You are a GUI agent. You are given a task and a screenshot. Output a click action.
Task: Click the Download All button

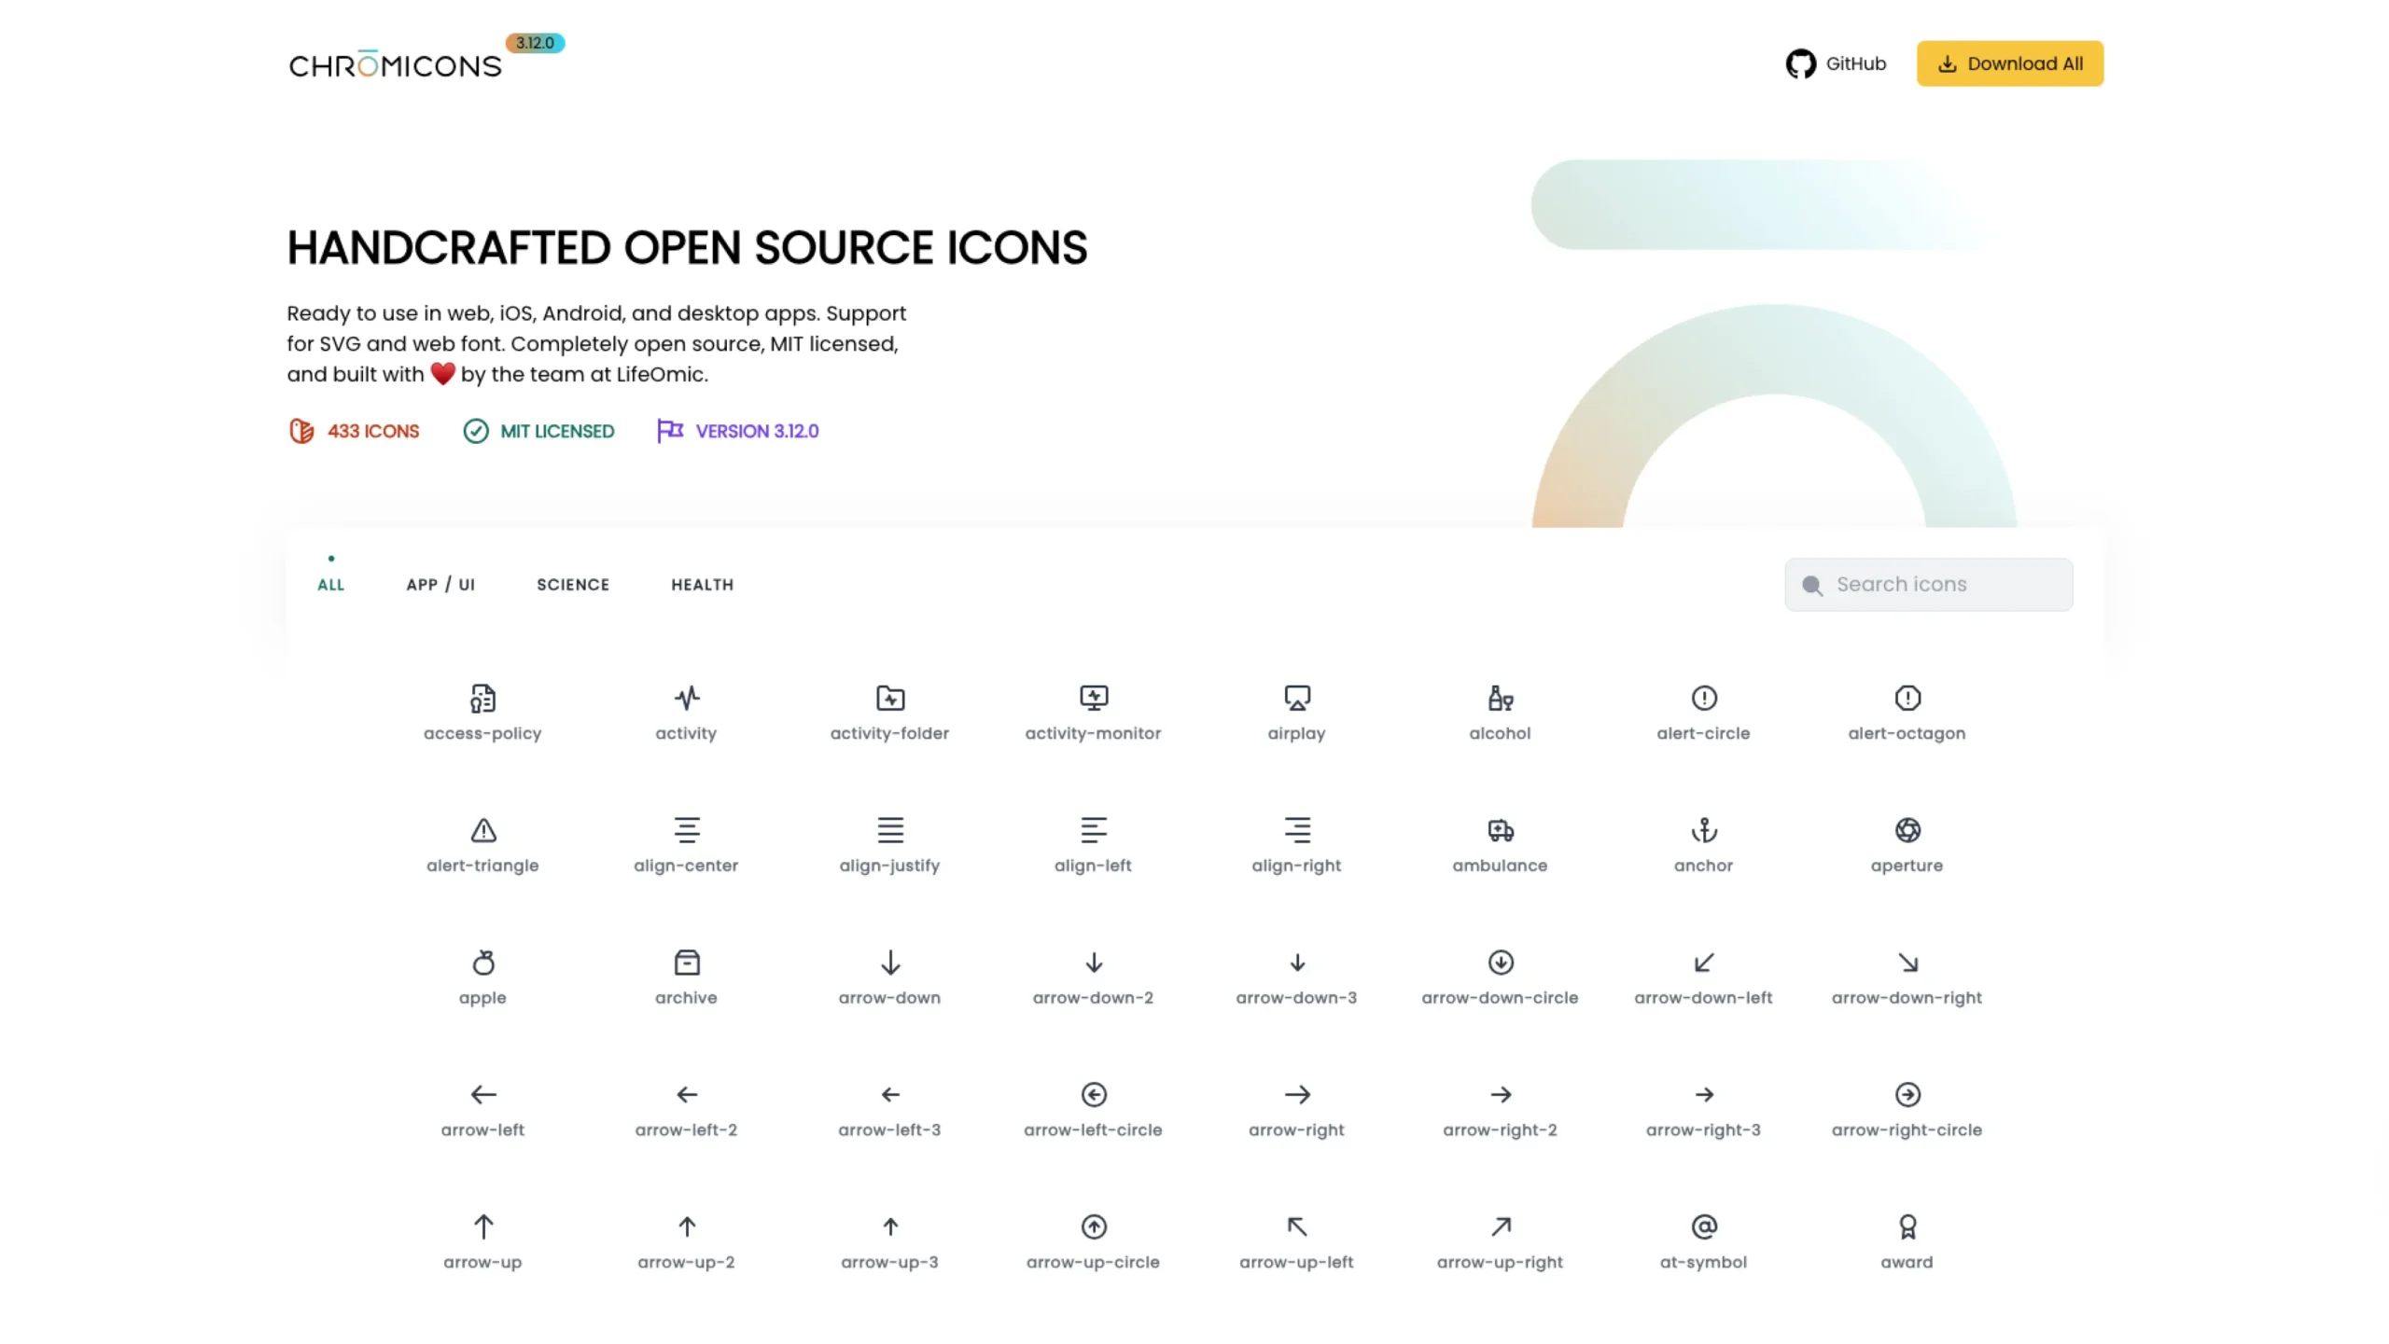(x=2009, y=63)
